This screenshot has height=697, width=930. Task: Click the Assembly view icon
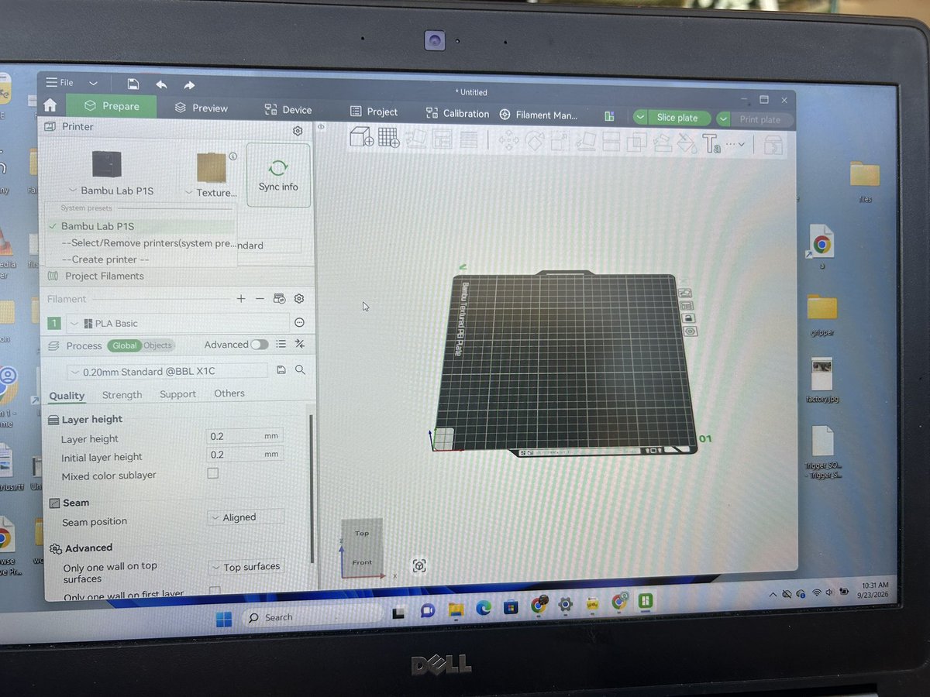772,145
